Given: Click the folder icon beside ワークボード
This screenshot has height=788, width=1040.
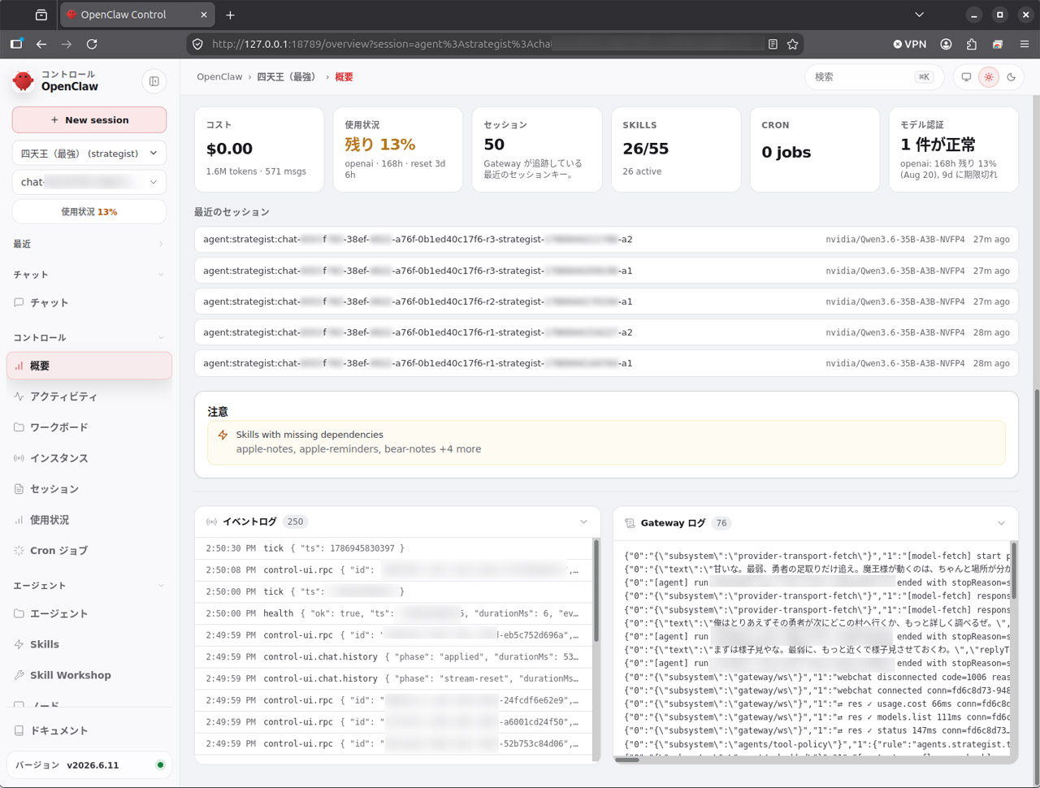Looking at the screenshot, I should click(x=19, y=427).
